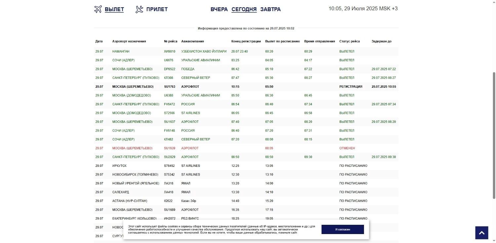Viewport: 496px width, 243px height.
Task: Click the Аэропорт назначения column header
Action: click(129, 41)
